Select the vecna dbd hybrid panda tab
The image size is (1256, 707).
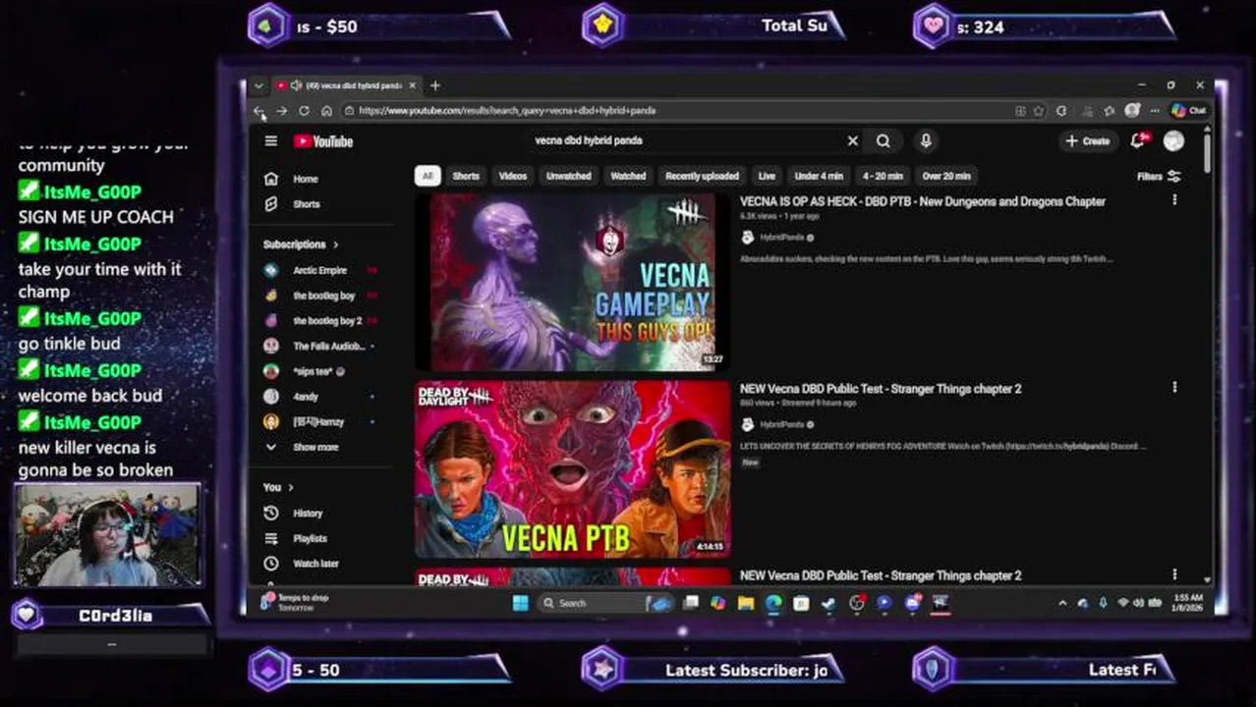click(x=344, y=85)
